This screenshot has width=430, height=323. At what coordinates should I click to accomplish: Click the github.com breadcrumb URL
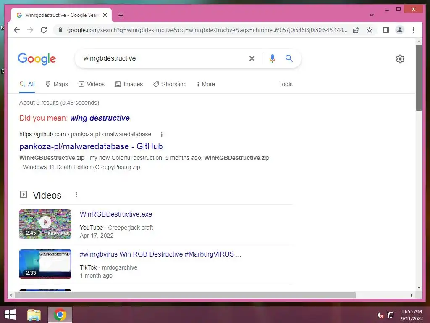[x=85, y=134]
